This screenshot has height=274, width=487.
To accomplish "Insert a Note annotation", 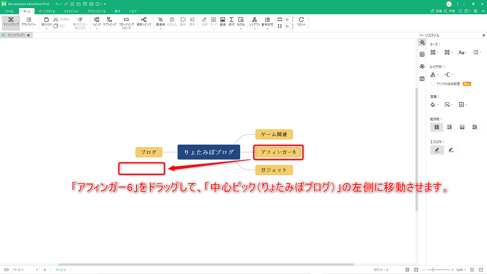I will point(205,22).
